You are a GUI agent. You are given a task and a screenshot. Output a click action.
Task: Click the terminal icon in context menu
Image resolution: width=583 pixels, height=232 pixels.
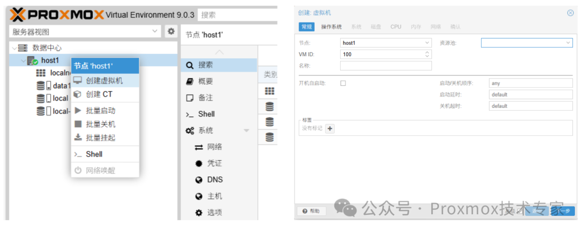click(78, 154)
